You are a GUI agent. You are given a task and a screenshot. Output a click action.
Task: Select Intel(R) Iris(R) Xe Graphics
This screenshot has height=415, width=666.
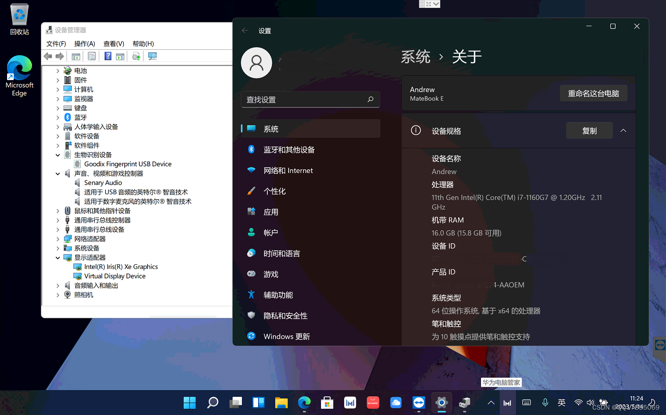click(x=121, y=267)
